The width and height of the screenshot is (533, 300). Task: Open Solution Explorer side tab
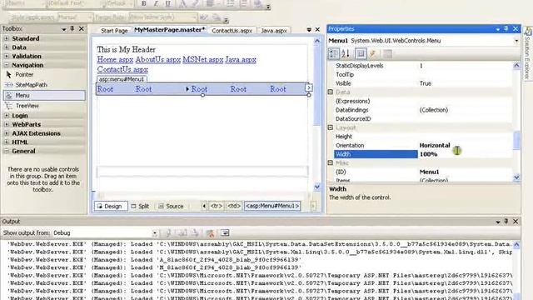click(x=527, y=54)
